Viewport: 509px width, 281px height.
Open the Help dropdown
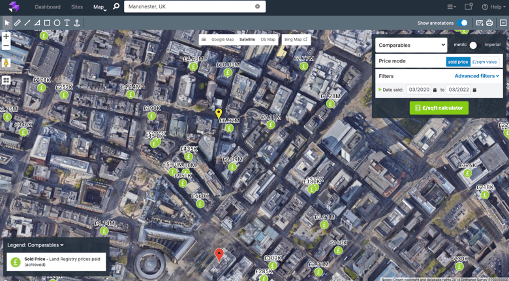coord(493,7)
